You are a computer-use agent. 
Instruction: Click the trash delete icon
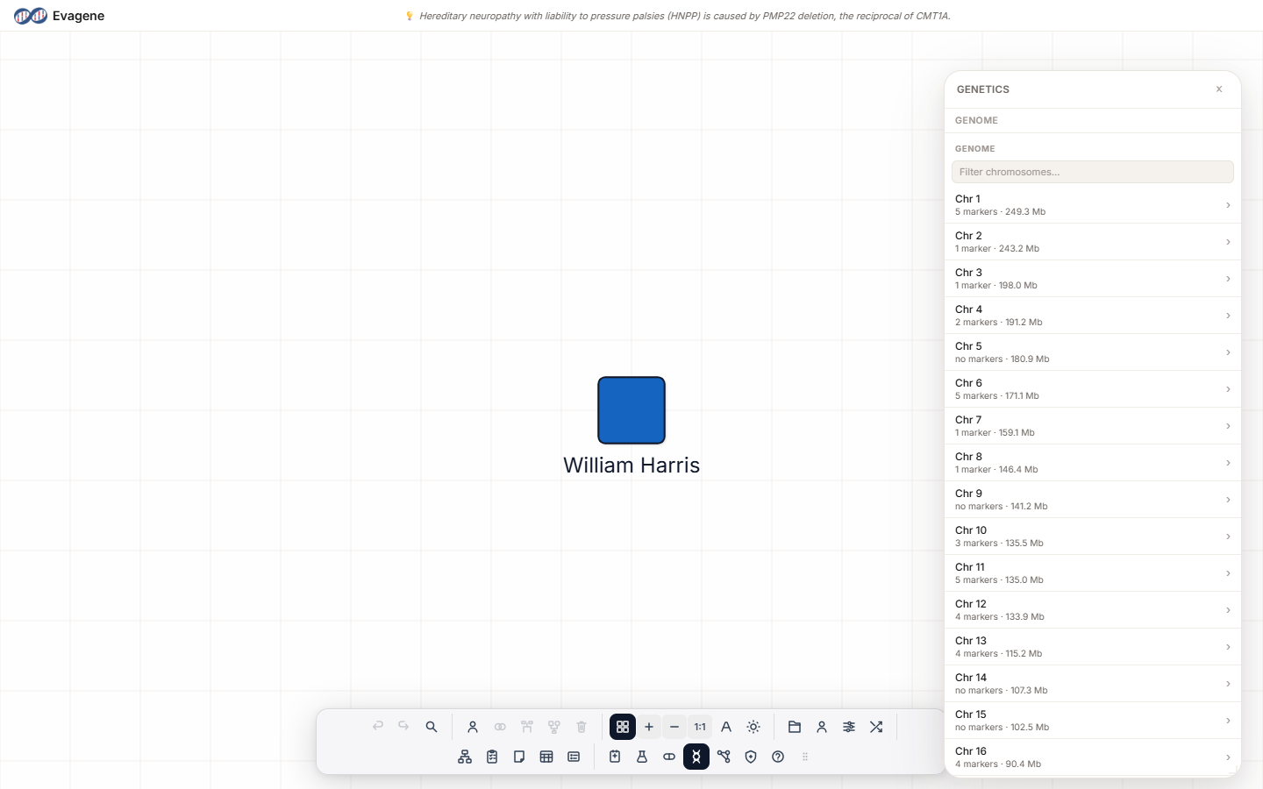pyautogui.click(x=582, y=727)
